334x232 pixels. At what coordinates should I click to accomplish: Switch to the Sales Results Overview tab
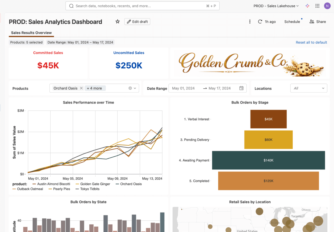(x=31, y=33)
